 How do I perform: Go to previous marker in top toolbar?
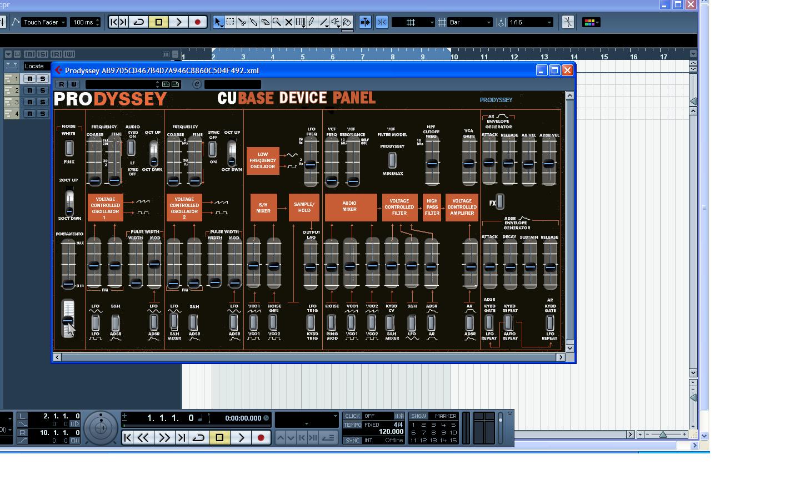[114, 22]
